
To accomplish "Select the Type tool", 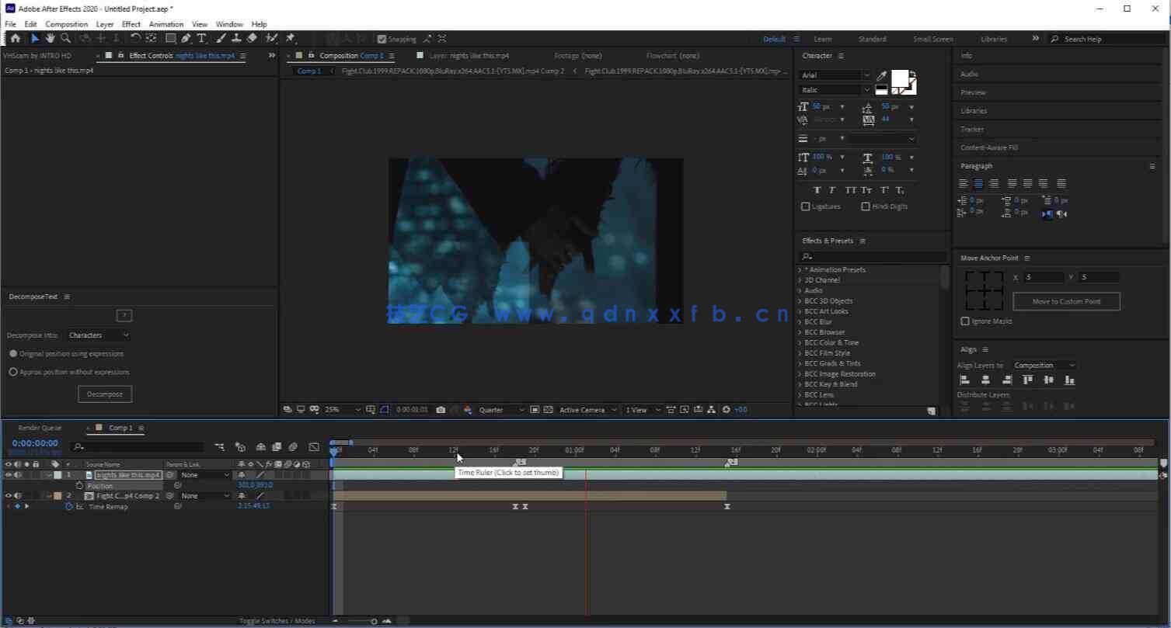I will tap(201, 38).
